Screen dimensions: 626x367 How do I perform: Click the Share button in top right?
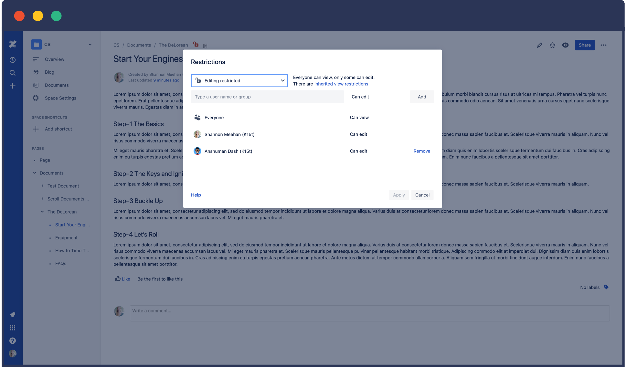(x=585, y=45)
